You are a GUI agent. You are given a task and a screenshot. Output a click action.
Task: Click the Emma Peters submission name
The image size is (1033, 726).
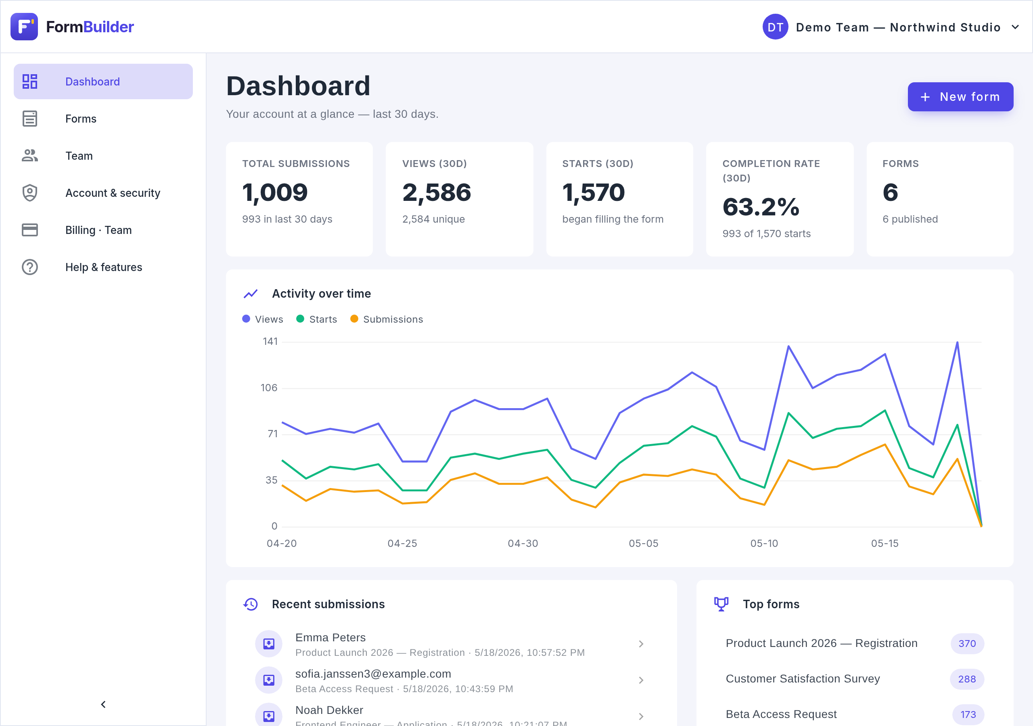330,637
